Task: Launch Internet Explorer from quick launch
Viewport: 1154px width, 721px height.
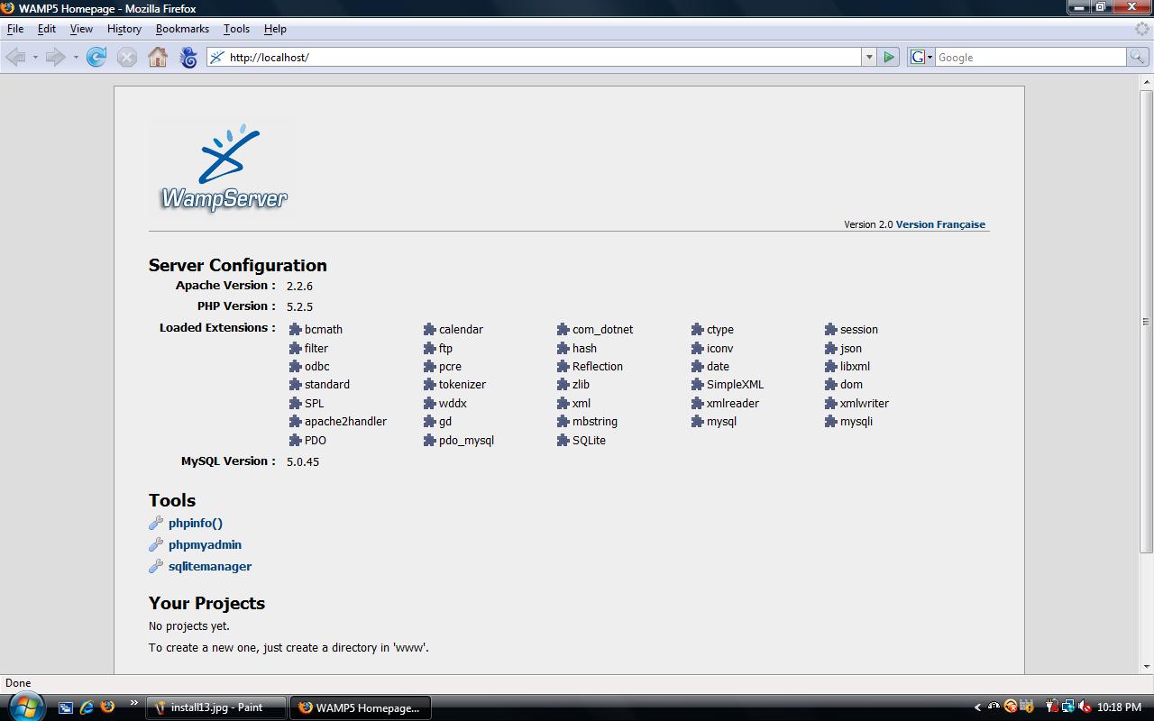Action: tap(87, 707)
